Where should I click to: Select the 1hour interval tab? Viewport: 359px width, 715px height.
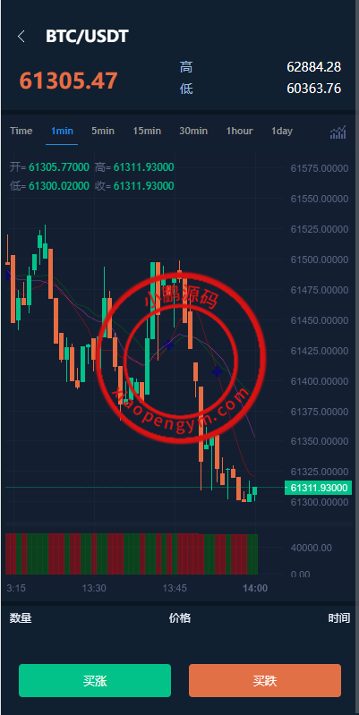240,131
